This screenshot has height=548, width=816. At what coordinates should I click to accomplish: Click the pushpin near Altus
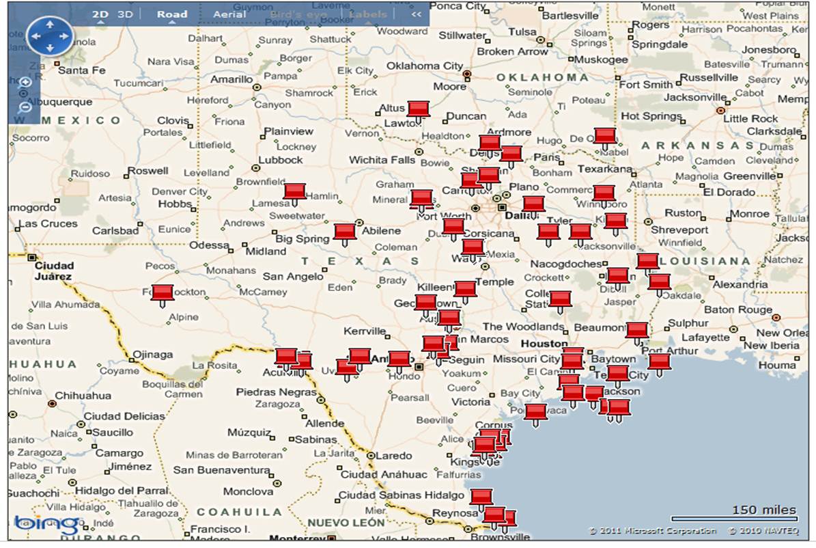[418, 107]
